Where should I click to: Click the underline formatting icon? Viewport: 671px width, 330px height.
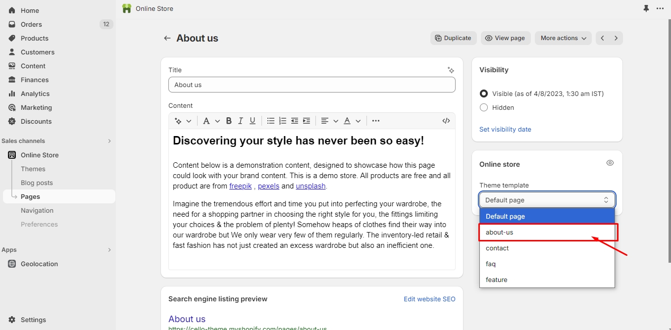pos(253,121)
